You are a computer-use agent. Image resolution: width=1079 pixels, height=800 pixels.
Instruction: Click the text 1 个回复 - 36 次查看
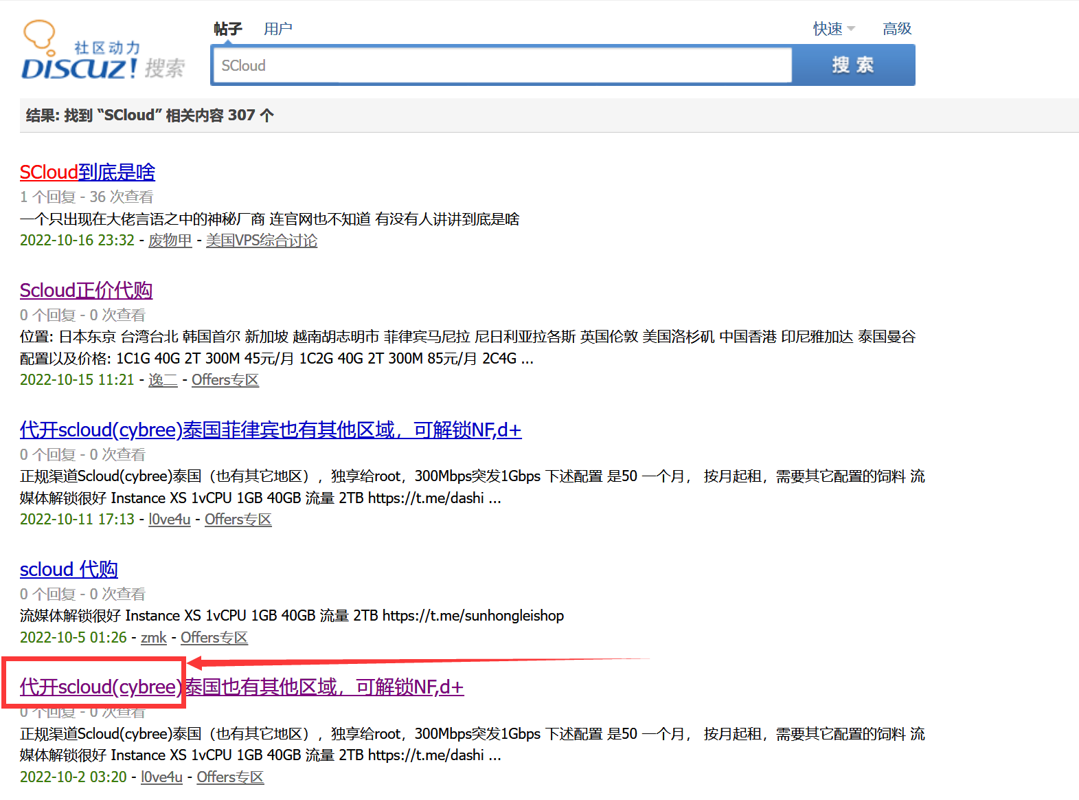click(x=87, y=197)
